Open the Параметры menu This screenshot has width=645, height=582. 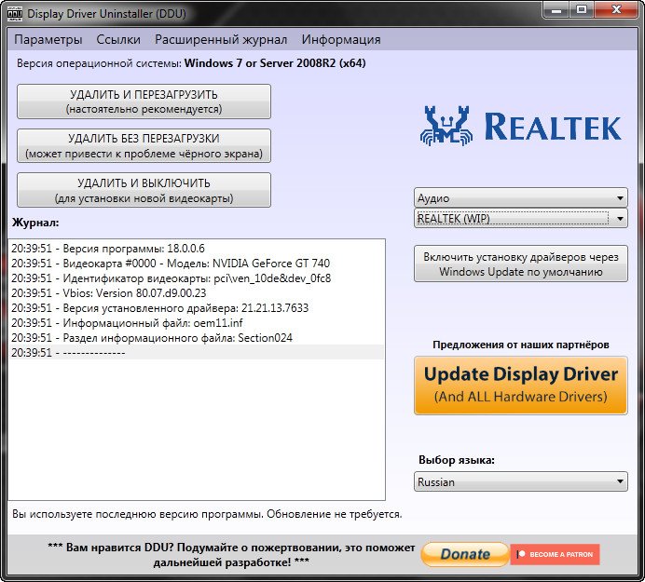[48, 39]
